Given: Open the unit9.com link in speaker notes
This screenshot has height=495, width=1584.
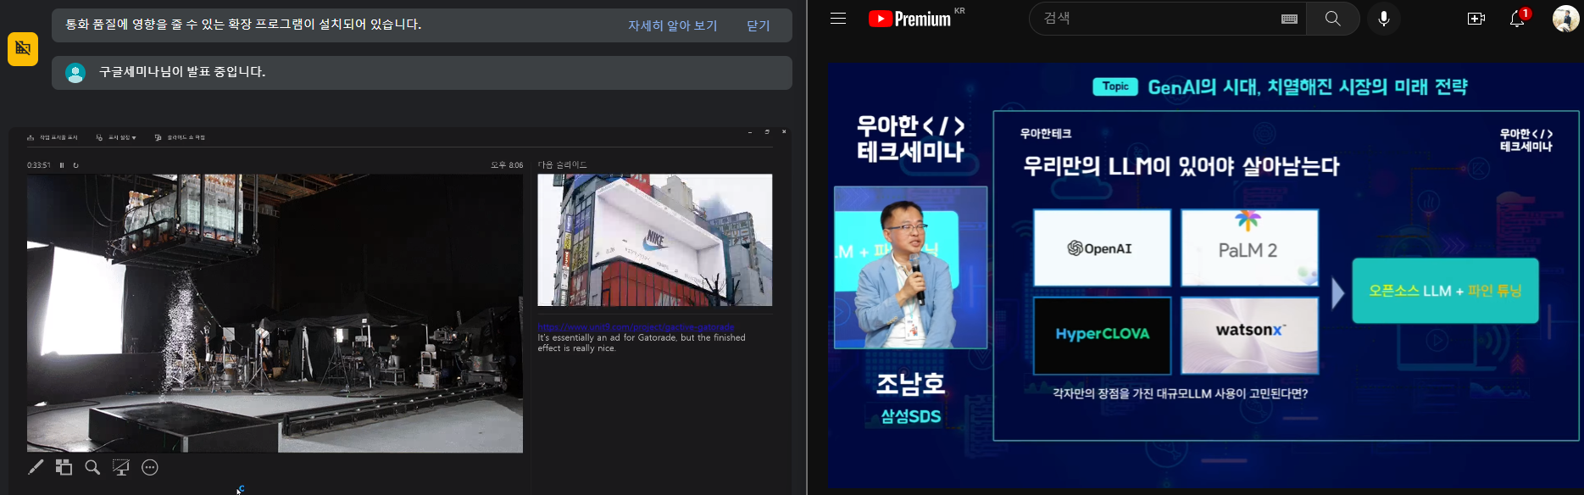Looking at the screenshot, I should pyautogui.click(x=636, y=327).
